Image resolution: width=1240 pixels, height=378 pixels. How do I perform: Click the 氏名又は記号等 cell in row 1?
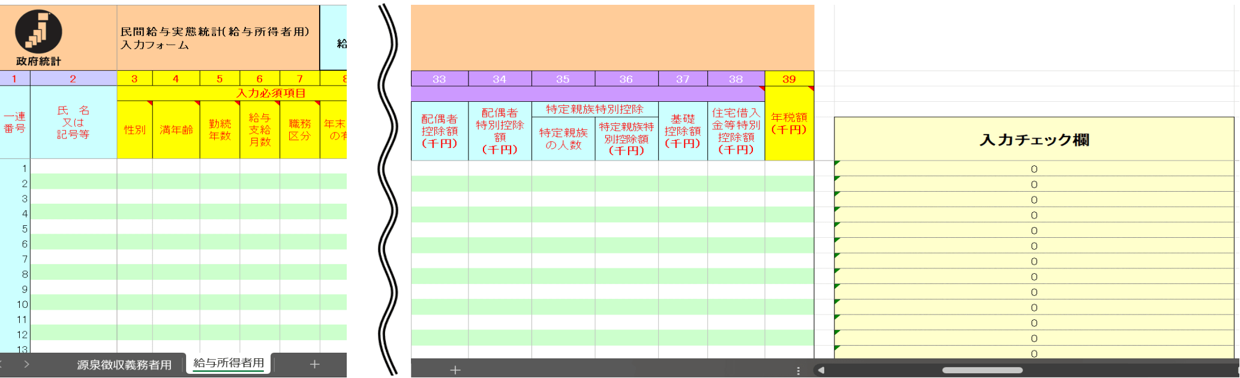73,168
